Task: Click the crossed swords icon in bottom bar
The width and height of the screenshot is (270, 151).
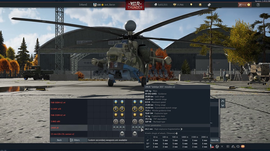Action: pyautogui.click(x=222, y=146)
